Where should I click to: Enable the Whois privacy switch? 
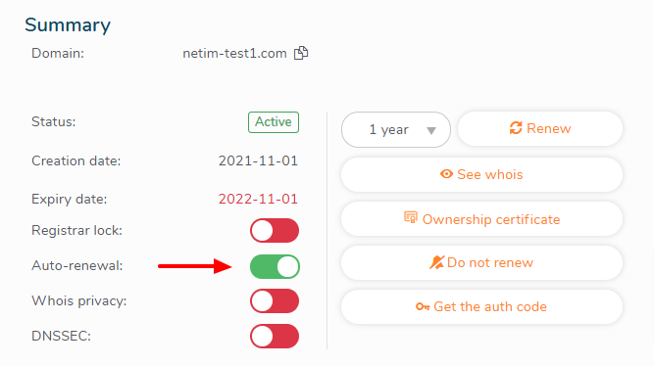tap(275, 301)
